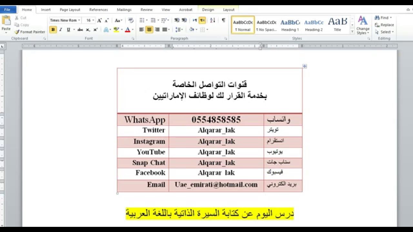Align text left in paragraph group

(141, 30)
